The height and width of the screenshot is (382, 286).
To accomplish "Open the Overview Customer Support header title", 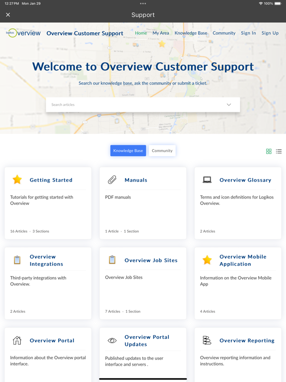I will pyautogui.click(x=85, y=33).
